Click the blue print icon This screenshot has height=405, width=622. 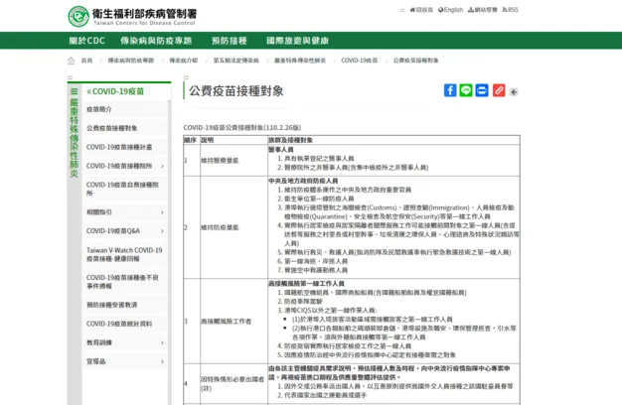[482, 90]
